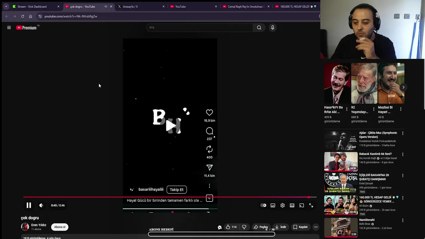The image size is (425, 239).
Task: Save the video with Kaydet
Action: pyautogui.click(x=300, y=227)
